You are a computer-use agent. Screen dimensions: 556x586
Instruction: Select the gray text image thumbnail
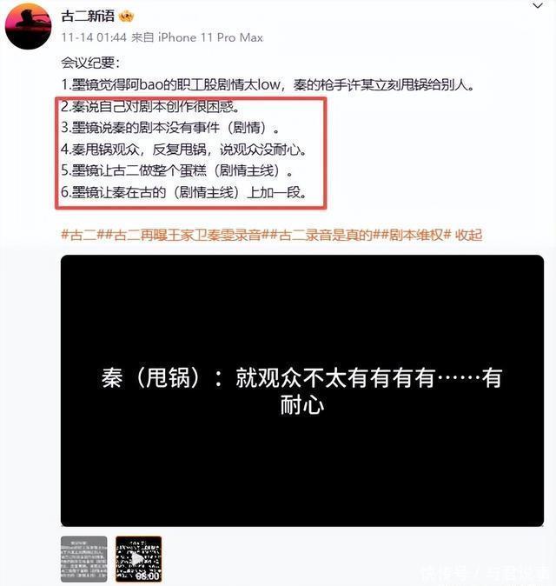[x=84, y=559]
